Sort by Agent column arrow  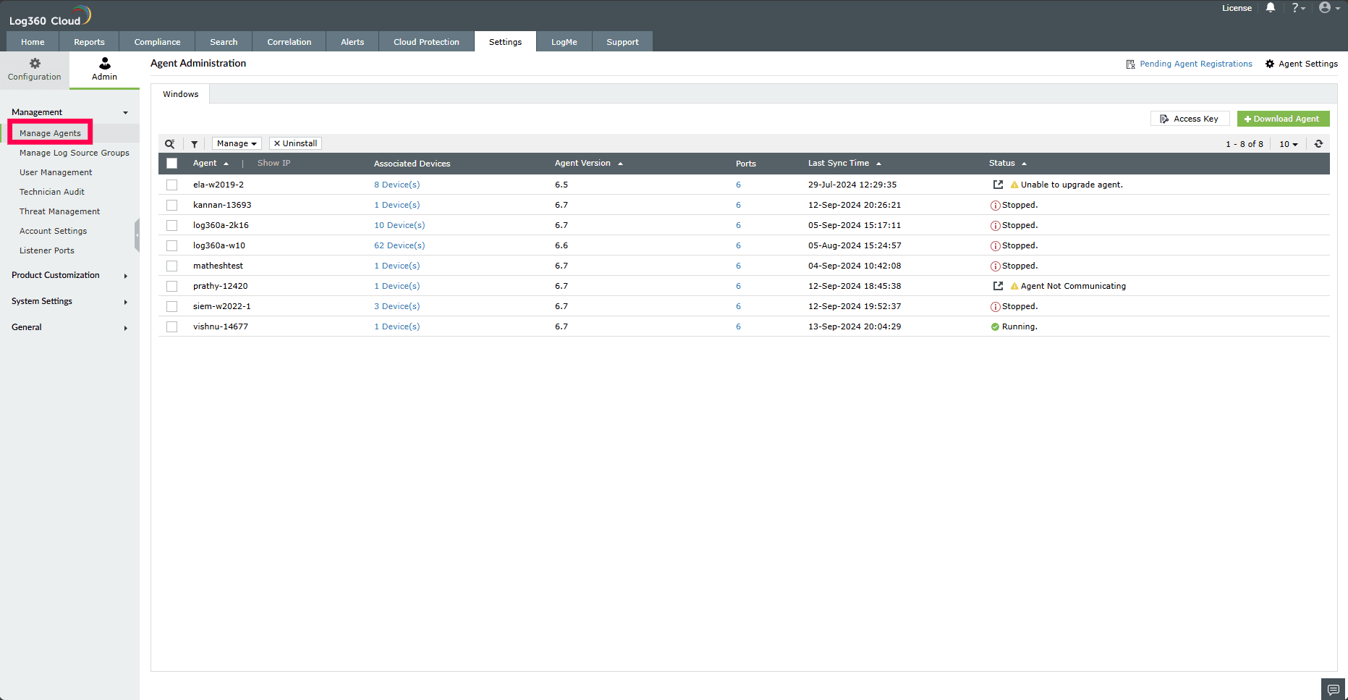coord(226,164)
